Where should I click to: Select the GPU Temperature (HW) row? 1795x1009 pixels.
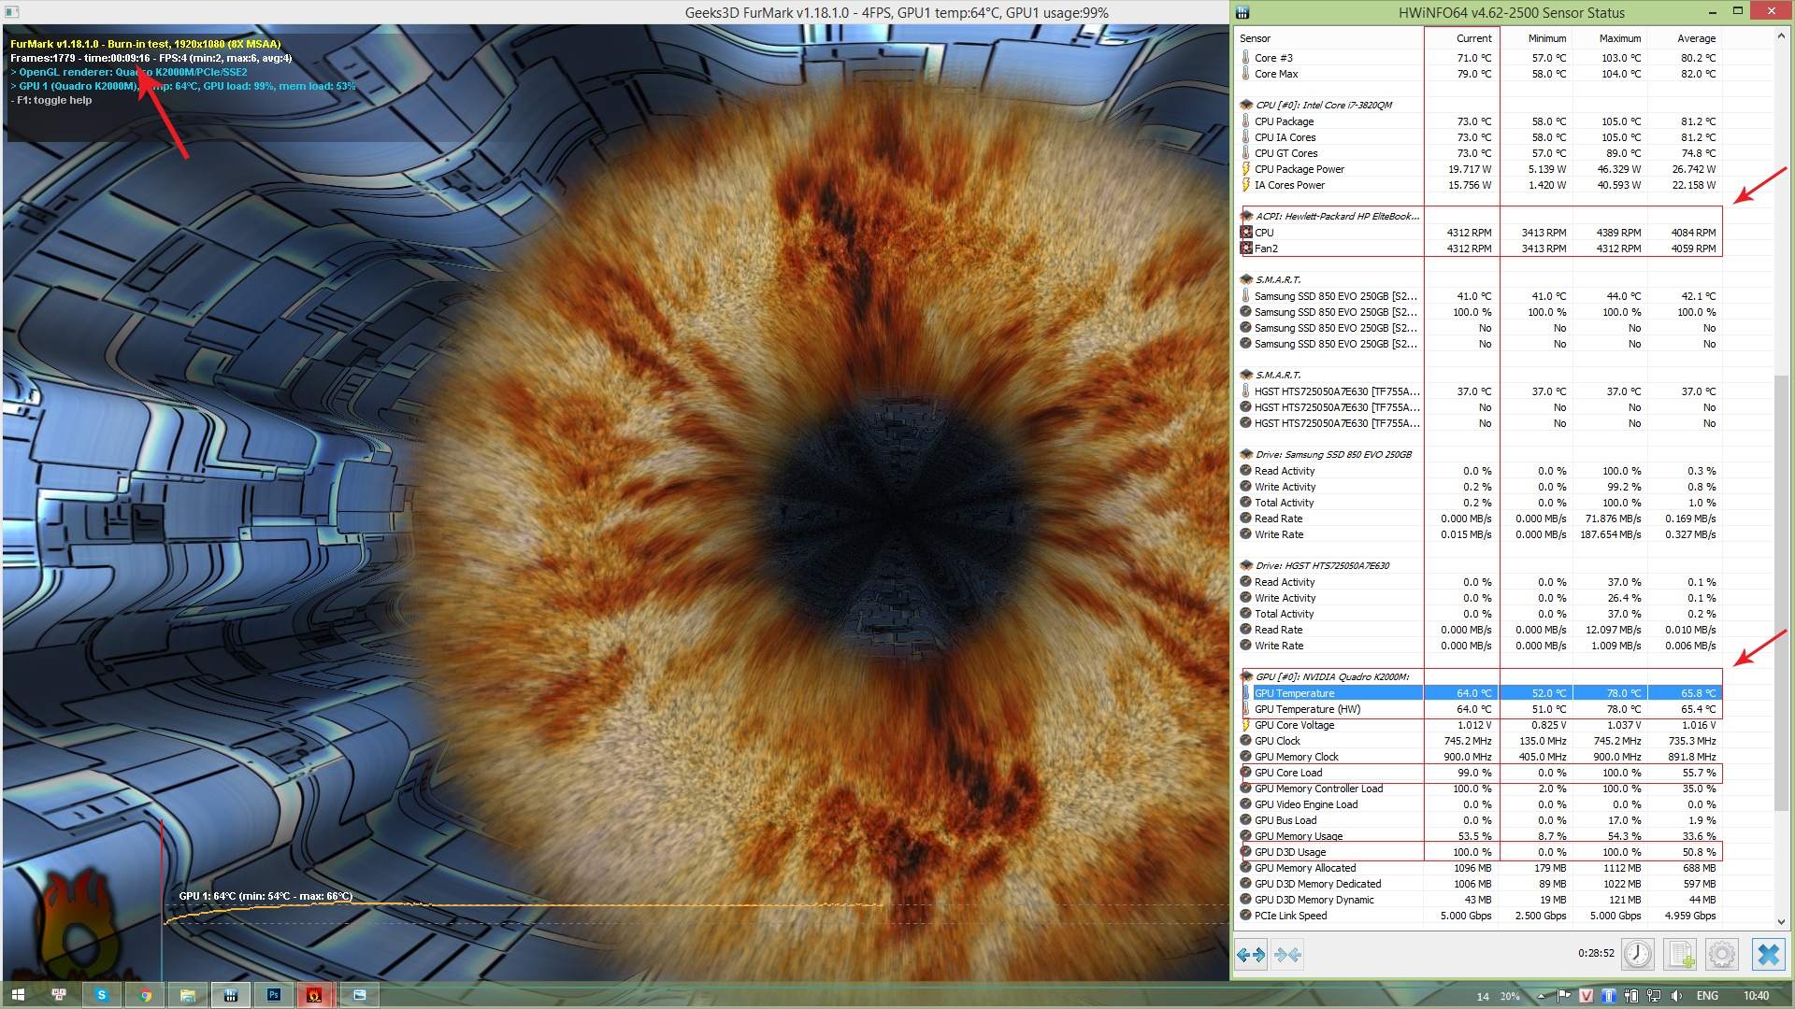pos(1479,709)
